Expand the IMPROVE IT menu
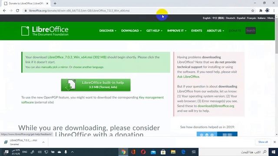Screen dimensions: 278x156 [177, 31]
